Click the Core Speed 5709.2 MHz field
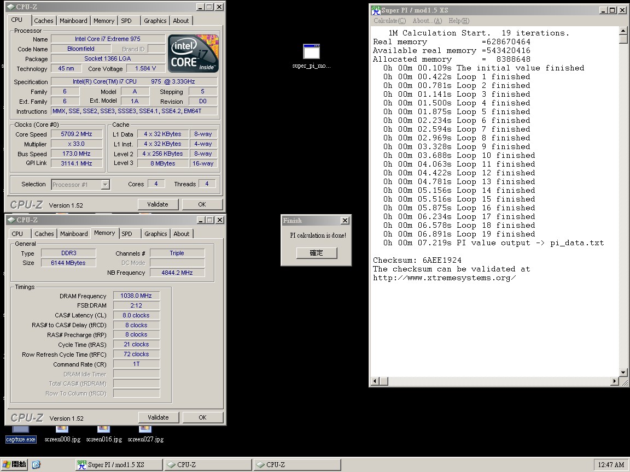Screen dimensions: 630x472 77,134
